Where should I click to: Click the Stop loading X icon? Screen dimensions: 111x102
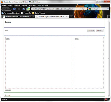click(x=19, y=9)
